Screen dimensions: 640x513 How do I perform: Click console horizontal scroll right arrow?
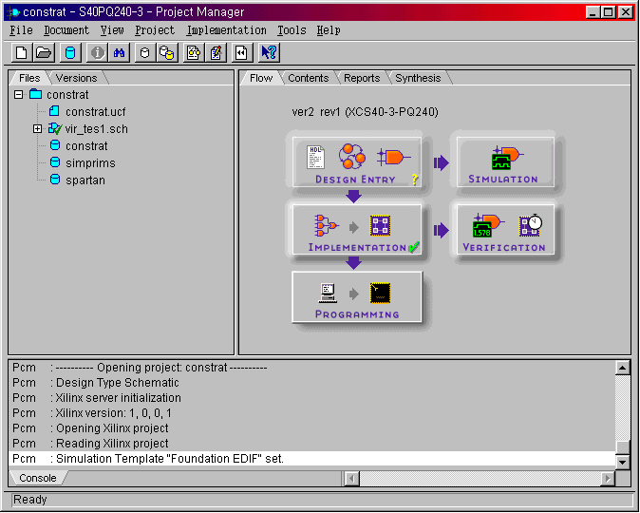coord(608,478)
